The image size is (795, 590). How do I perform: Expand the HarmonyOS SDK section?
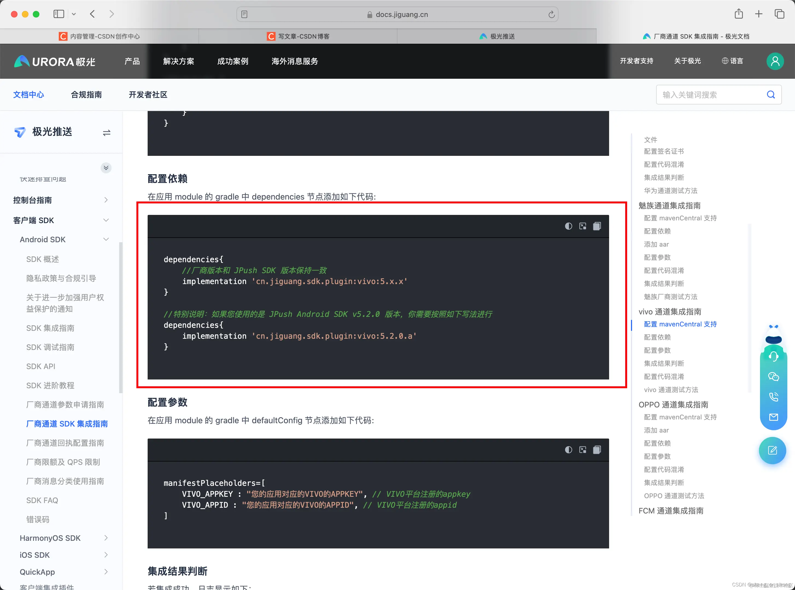coord(106,538)
